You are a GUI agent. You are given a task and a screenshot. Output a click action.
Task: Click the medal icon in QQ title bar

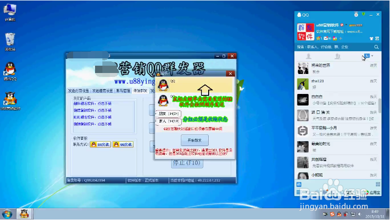click(x=356, y=15)
